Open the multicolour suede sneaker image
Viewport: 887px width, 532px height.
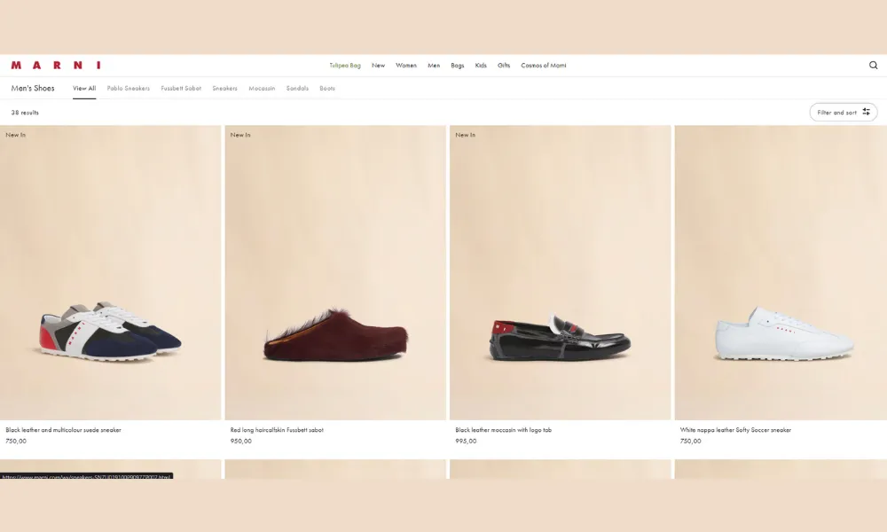pos(110,272)
